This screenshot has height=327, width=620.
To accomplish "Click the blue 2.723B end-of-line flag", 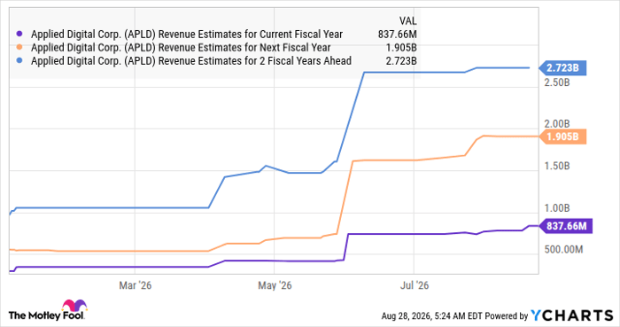I will (562, 68).
